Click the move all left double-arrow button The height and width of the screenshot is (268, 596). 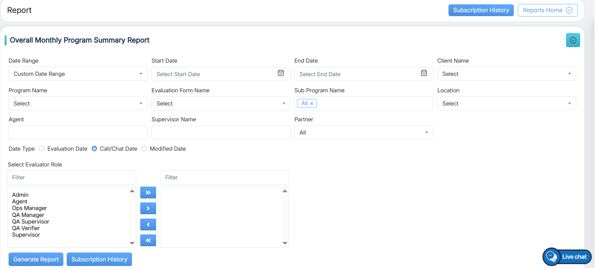[x=148, y=240]
